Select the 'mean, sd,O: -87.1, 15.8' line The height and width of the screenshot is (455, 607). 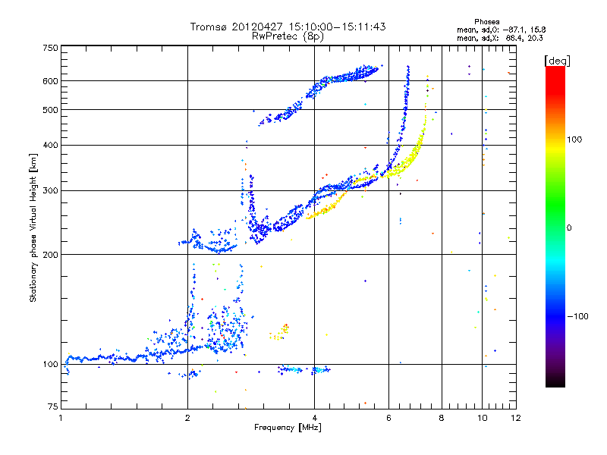(502, 30)
